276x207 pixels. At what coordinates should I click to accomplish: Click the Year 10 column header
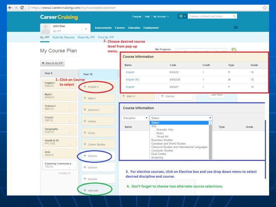coord(98,74)
